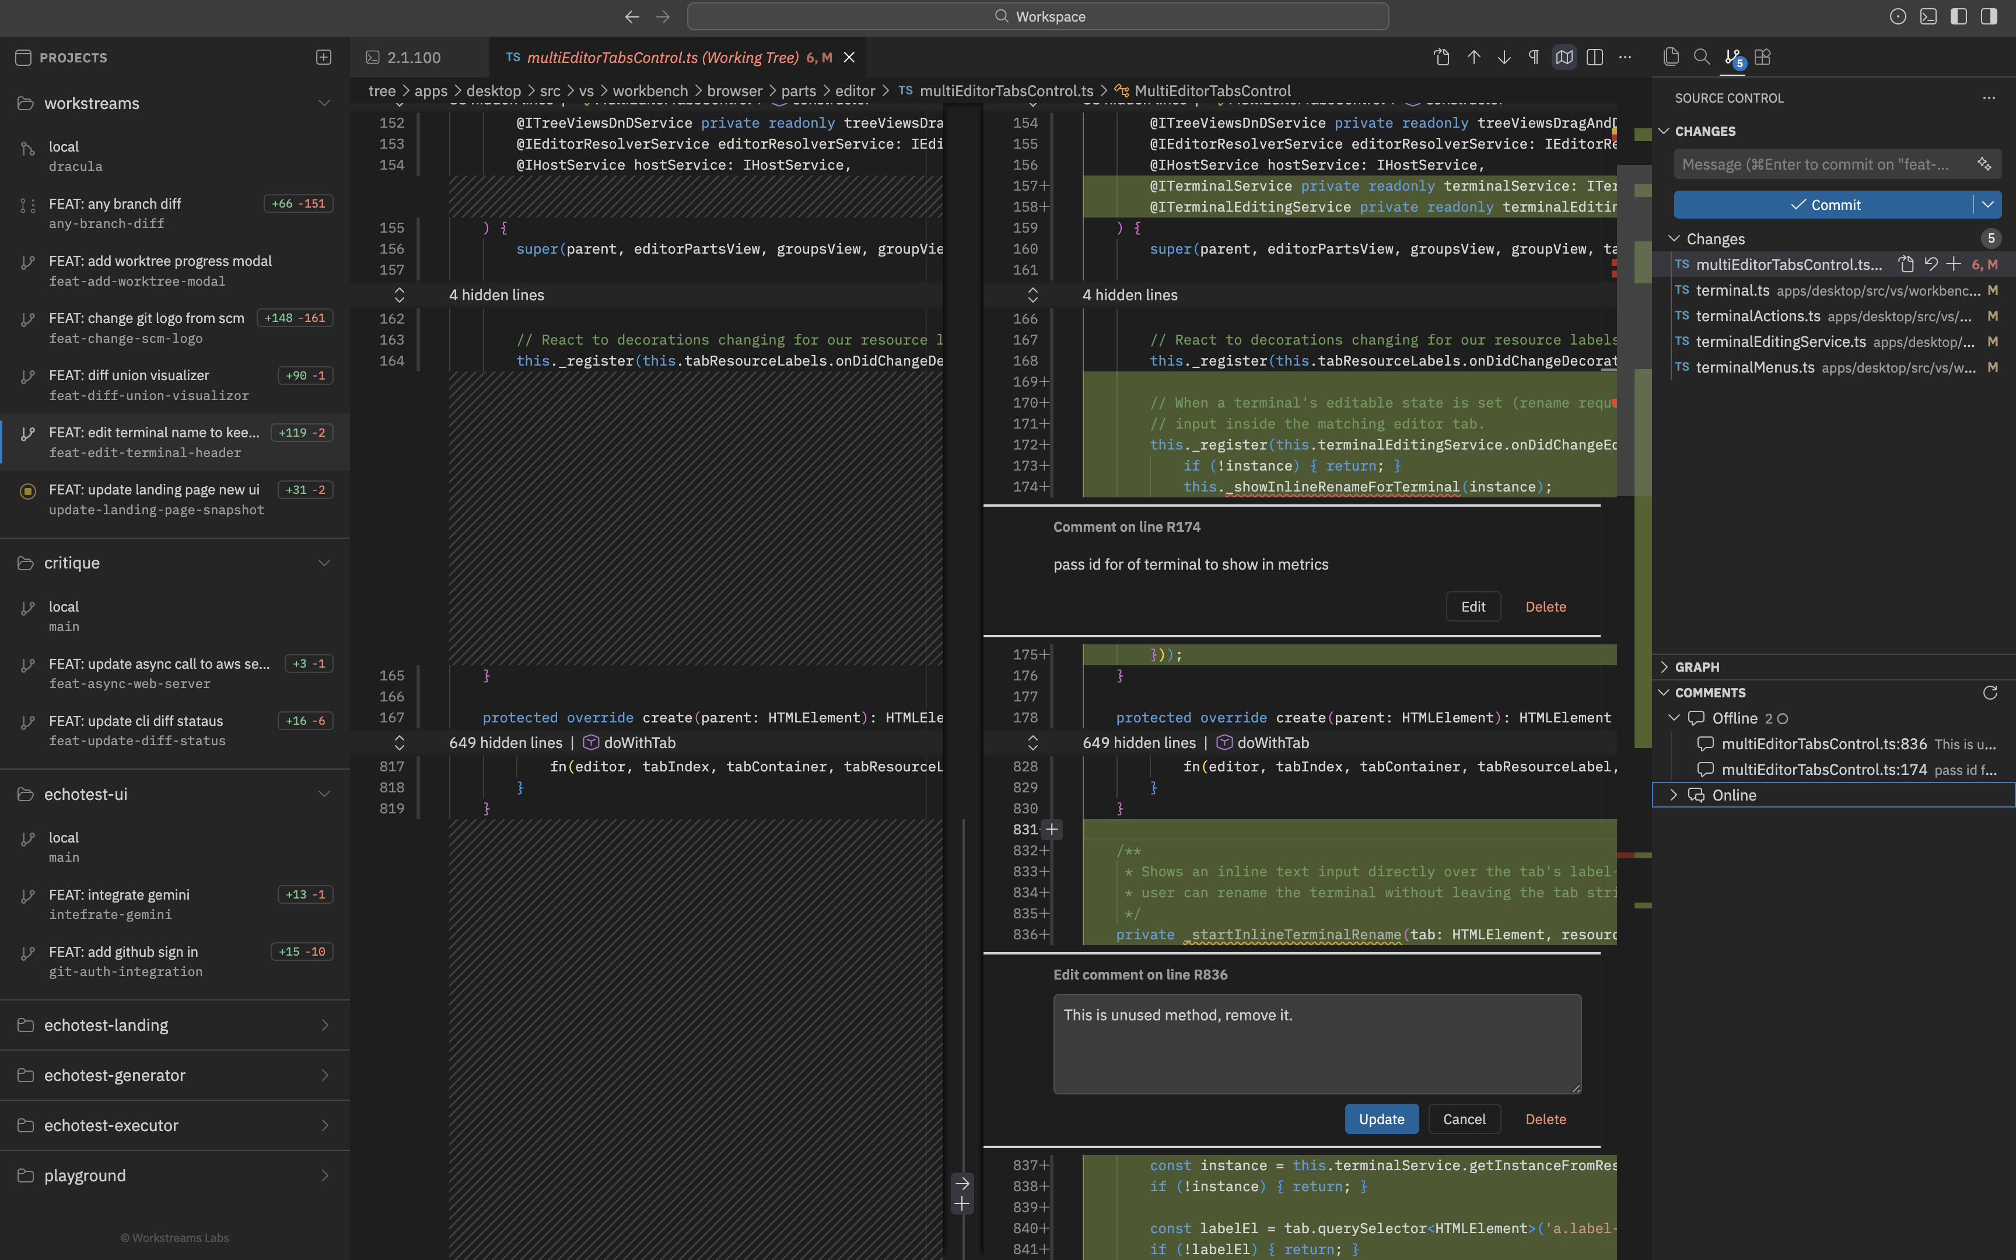Click the extensions icon next to source control
The height and width of the screenshot is (1260, 2016).
pyautogui.click(x=1762, y=58)
